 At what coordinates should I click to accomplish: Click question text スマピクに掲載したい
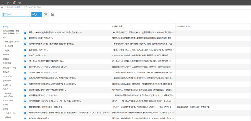tap(37, 55)
